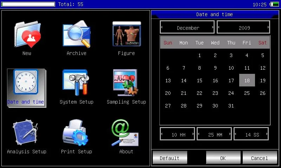Advance to next month after December
Image resolution: width=281 pixels, height=168 pixels.
pyautogui.click(x=213, y=27)
